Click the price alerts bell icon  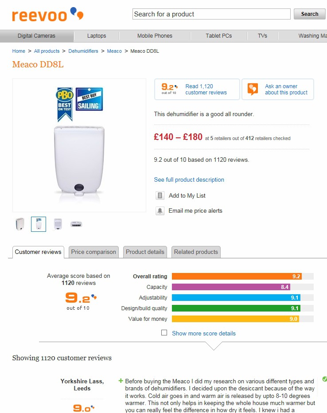[160, 211]
